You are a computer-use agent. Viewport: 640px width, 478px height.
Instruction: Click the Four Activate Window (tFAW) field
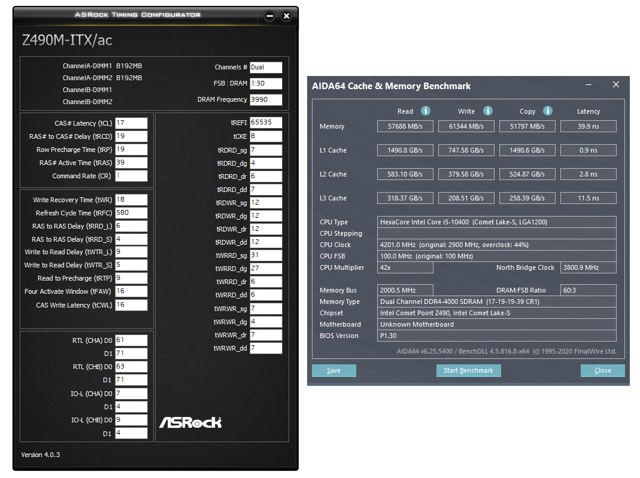(131, 291)
